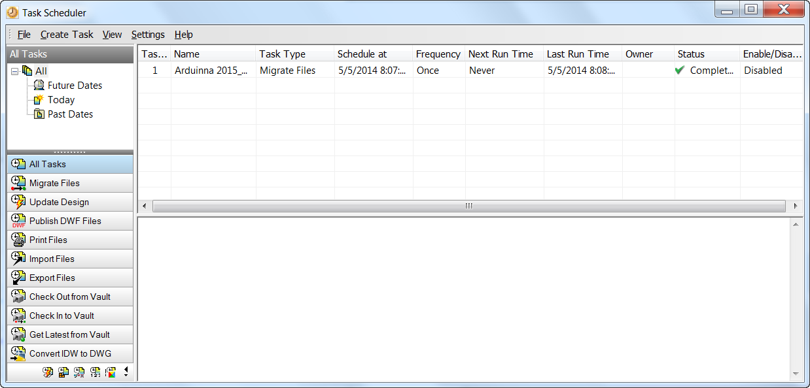The height and width of the screenshot is (388, 810).
Task: Open the Settings menu
Action: pyautogui.click(x=148, y=35)
